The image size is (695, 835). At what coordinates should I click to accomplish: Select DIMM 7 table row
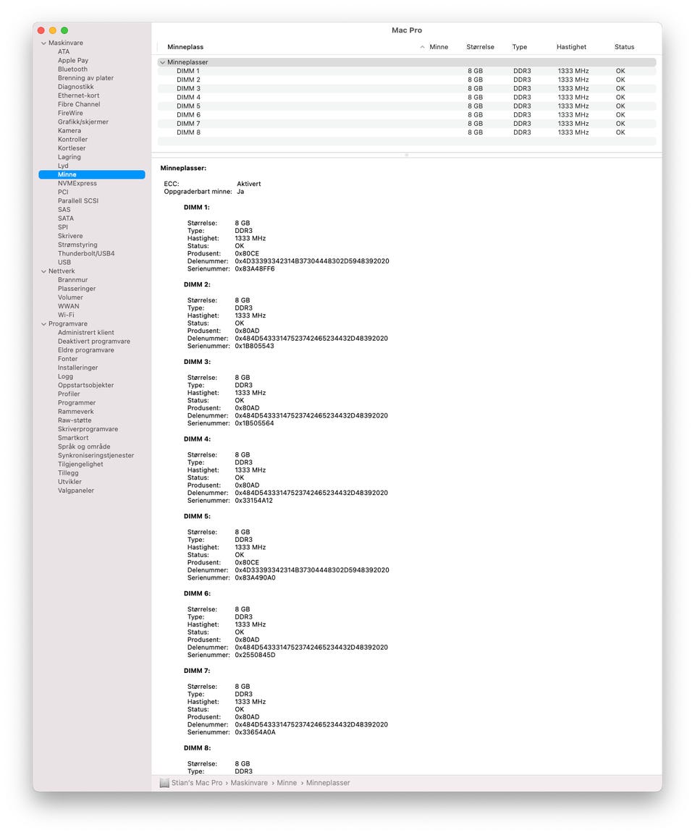pyautogui.click(x=407, y=124)
